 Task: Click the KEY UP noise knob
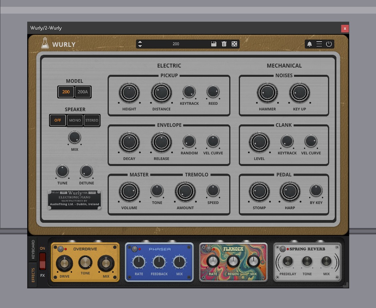point(300,92)
